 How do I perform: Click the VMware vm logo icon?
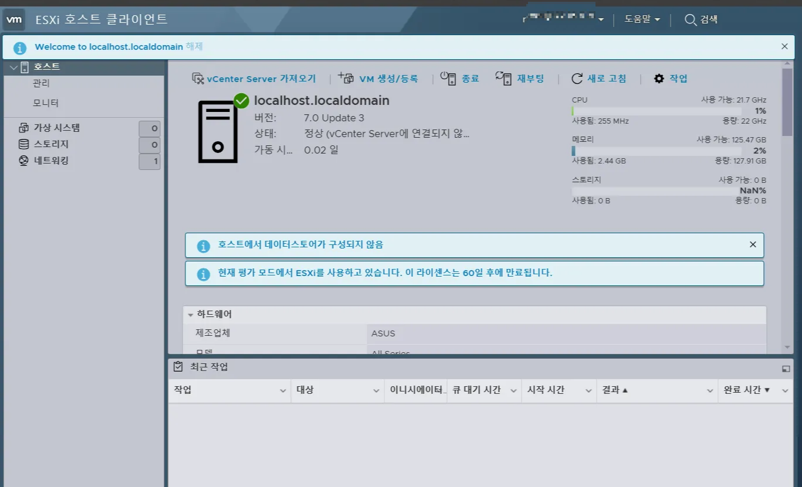coord(14,19)
